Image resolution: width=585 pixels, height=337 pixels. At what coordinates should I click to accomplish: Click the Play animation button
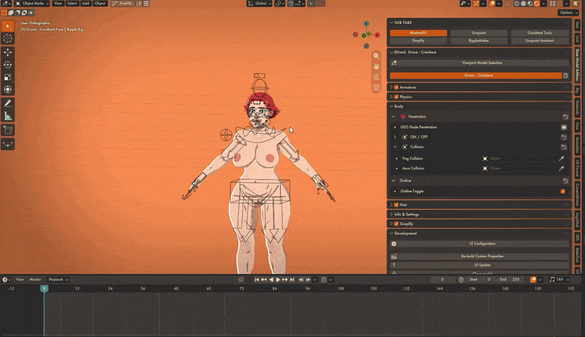pos(278,279)
